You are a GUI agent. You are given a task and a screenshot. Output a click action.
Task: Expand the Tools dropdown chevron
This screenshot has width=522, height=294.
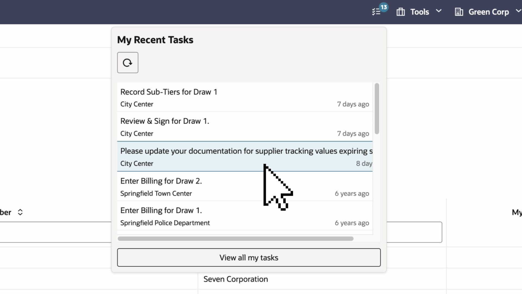(439, 11)
